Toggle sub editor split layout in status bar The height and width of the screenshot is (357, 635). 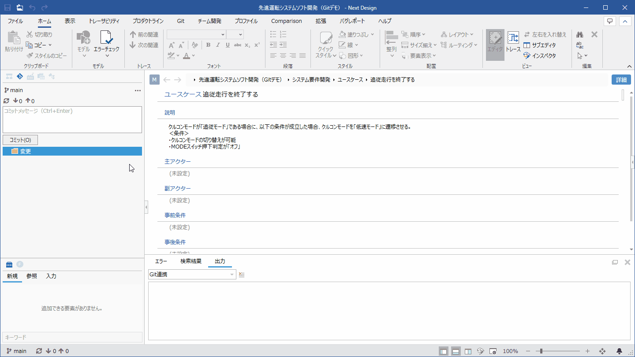(x=468, y=351)
